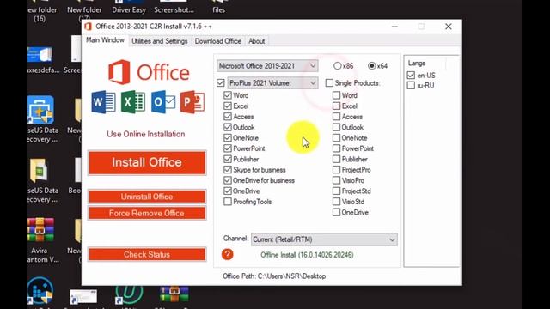This screenshot has height=309, width=550.
Task: Uncheck OneNote in the ProPlus suite list
Action: (x=228, y=137)
